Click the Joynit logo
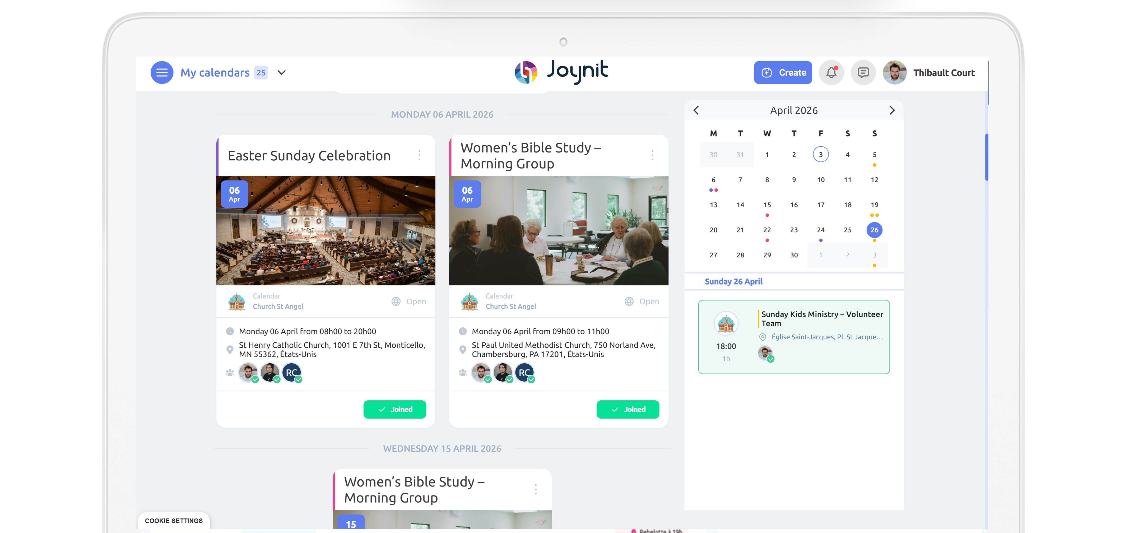 coord(561,72)
